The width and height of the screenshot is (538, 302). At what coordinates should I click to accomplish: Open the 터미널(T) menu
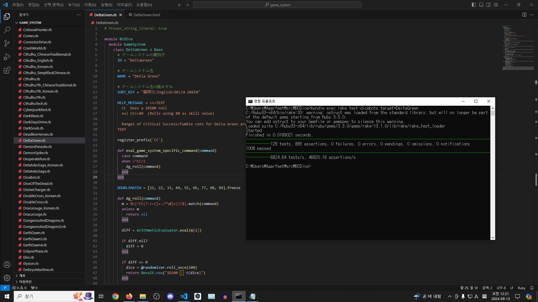124,5
